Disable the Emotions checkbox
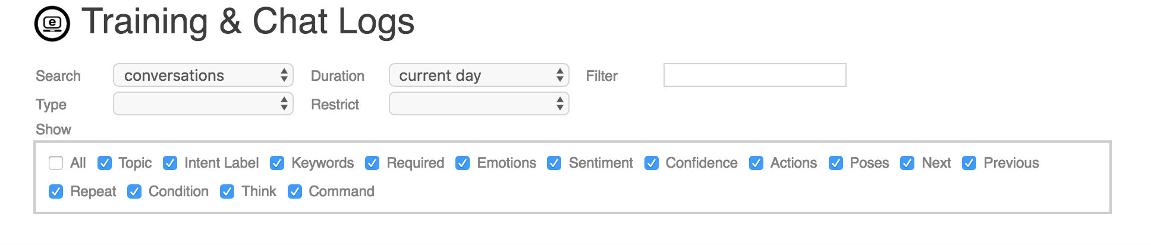The width and height of the screenshot is (1151, 245). (x=463, y=163)
